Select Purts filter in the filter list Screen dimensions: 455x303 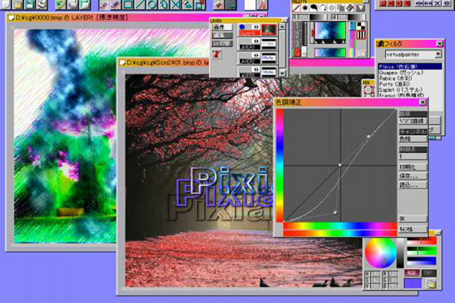point(409,84)
